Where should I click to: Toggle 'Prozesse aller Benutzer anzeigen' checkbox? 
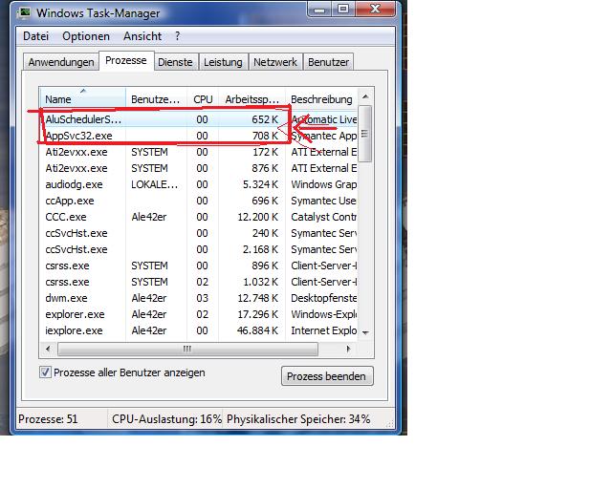(46, 372)
